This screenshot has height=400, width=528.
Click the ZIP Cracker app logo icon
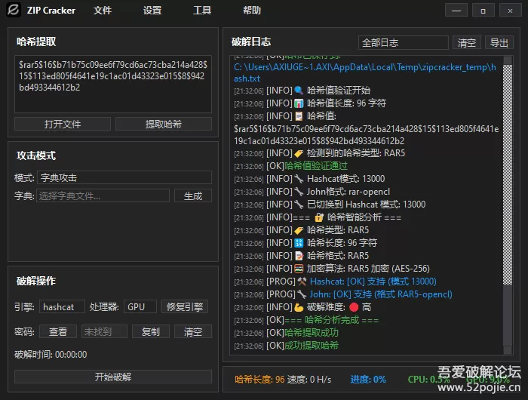(x=14, y=10)
